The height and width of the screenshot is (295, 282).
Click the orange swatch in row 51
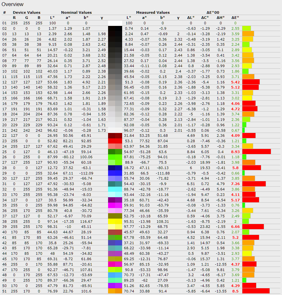click(115, 291)
